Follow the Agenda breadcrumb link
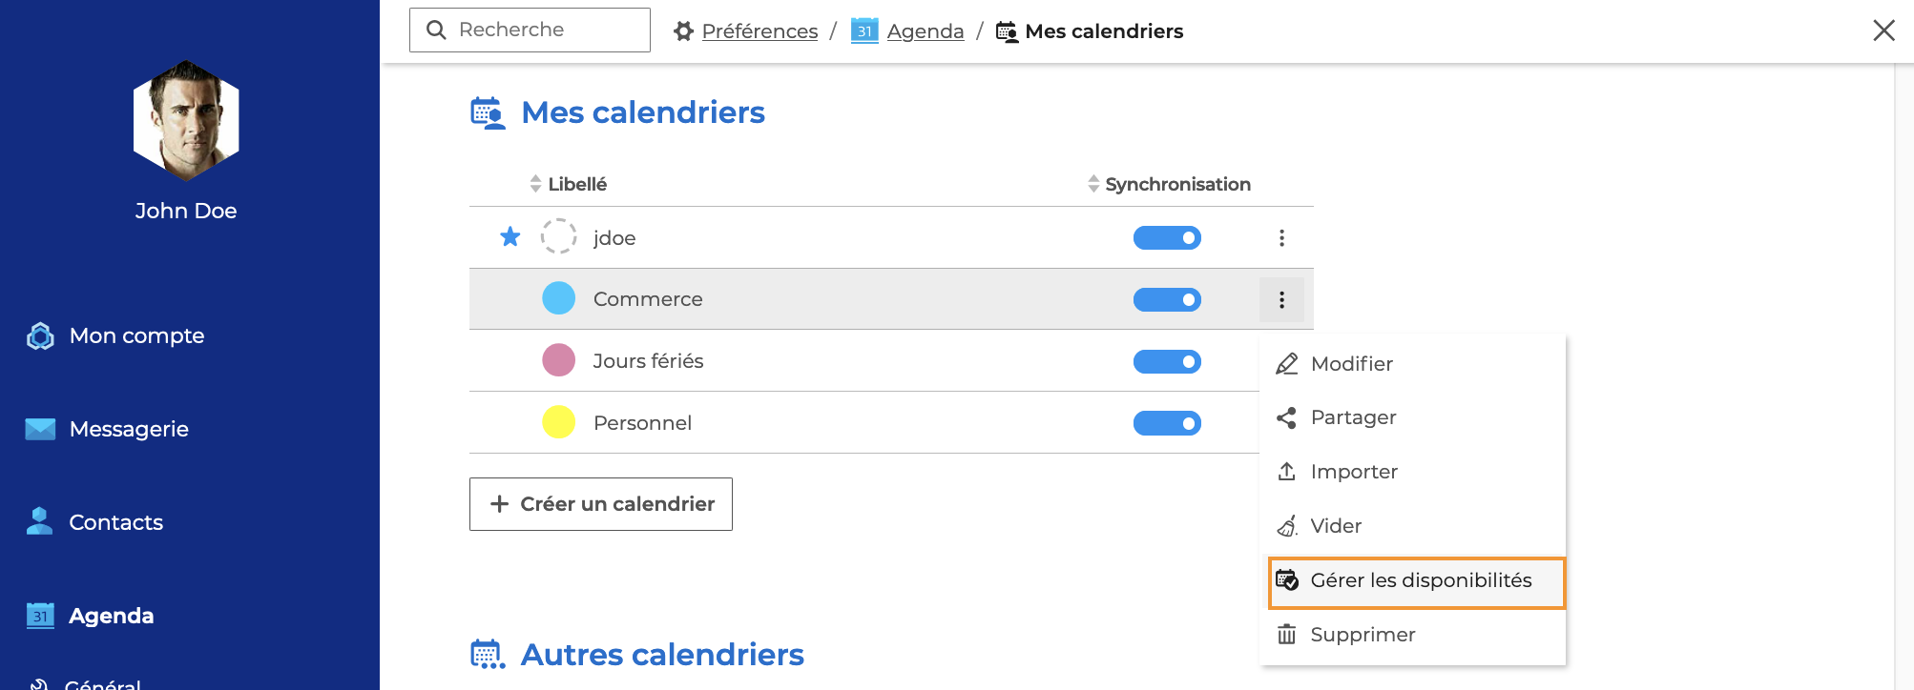The height and width of the screenshot is (690, 1914). click(925, 31)
